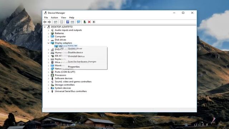
Task: Click the Mice category mouse icon
Action: coord(52,62)
